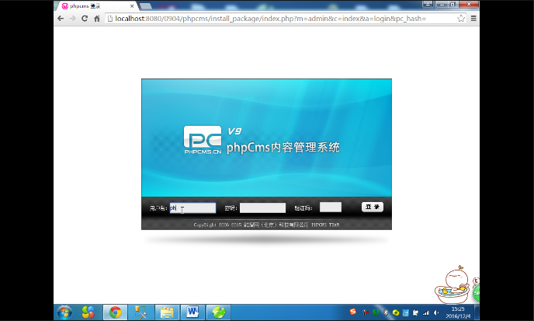Open the Windows Start menu
Image resolution: width=534 pixels, height=321 pixels.
coord(64,312)
